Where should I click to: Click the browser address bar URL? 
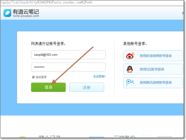click(46, 2)
